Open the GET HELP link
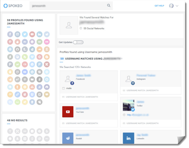This screenshot has width=189, height=148. (159, 6)
